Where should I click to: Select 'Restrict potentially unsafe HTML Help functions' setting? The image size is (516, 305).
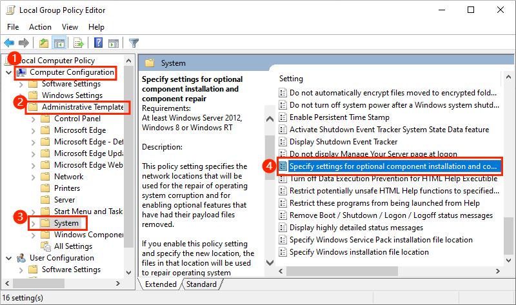point(394,191)
